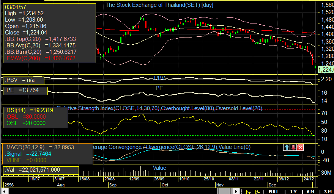Click the .BB.Avg(C,20) legend entry
This screenshot has height=194, width=334.
40,45
